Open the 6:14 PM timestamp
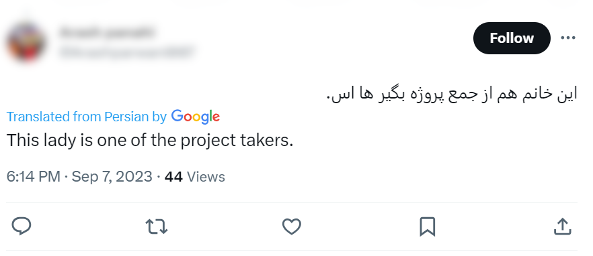This screenshot has height=256, width=593. click(x=34, y=176)
